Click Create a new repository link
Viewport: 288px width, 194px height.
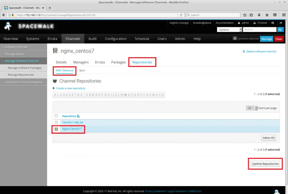click(71, 88)
